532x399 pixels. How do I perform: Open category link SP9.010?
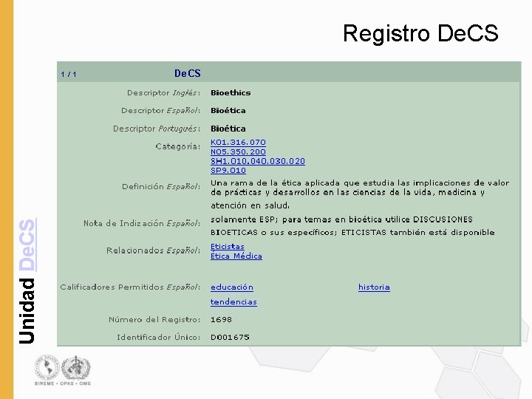[228, 171]
